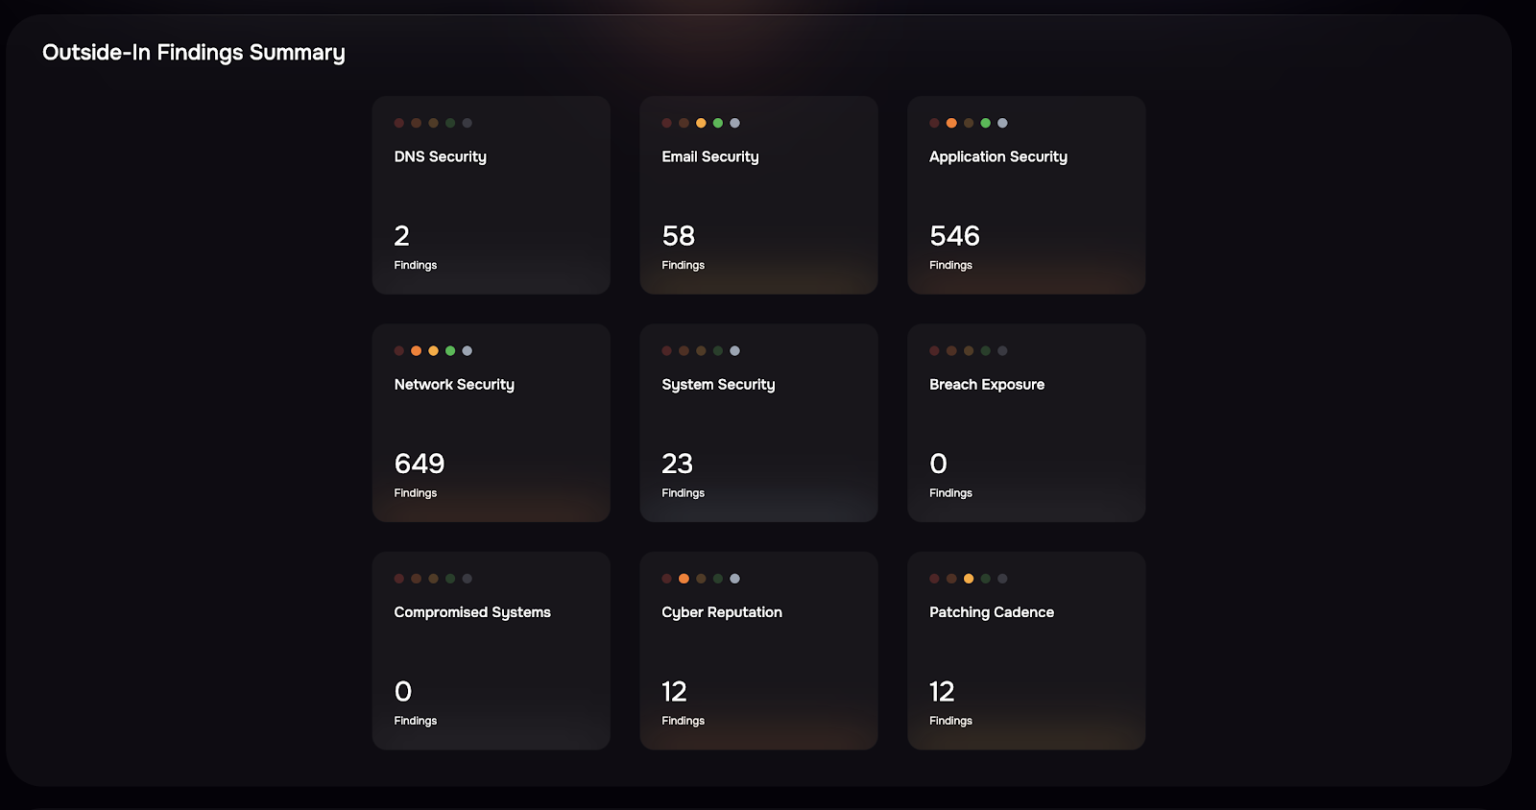Click the yellow severity dot on Network Security
This screenshot has height=810, width=1536.
click(x=433, y=351)
